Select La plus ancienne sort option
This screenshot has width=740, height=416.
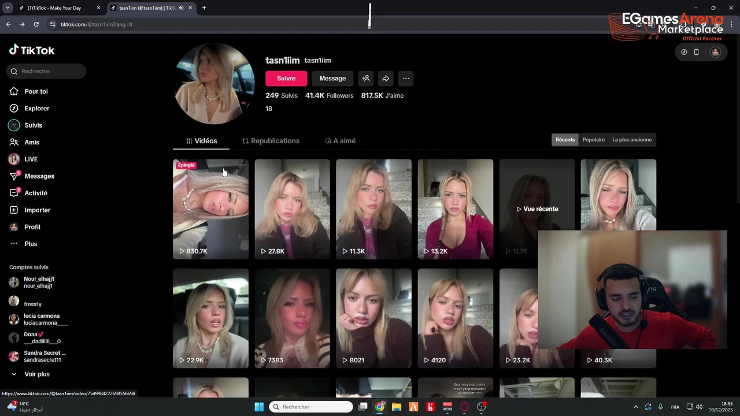click(632, 140)
